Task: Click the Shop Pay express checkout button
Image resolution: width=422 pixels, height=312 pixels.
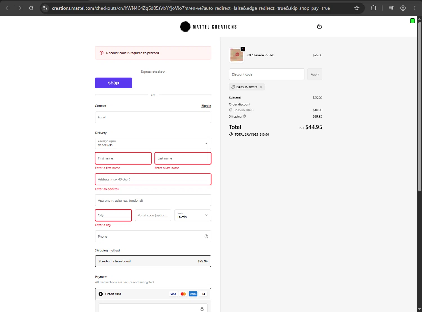Action: click(113, 83)
